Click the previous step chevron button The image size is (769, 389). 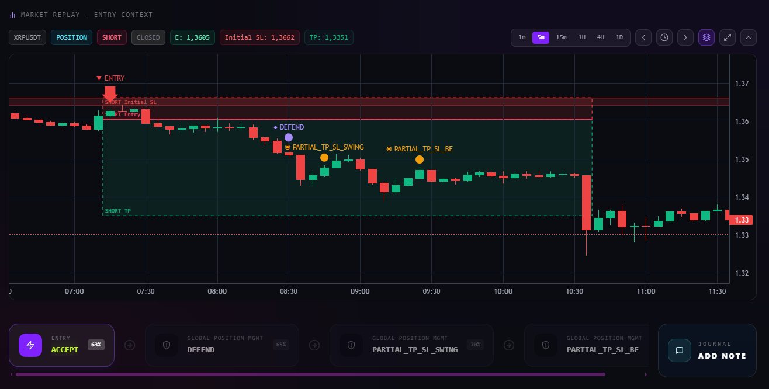pyautogui.click(x=643, y=37)
